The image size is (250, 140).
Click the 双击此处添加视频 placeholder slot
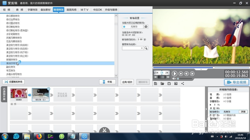[62, 95]
